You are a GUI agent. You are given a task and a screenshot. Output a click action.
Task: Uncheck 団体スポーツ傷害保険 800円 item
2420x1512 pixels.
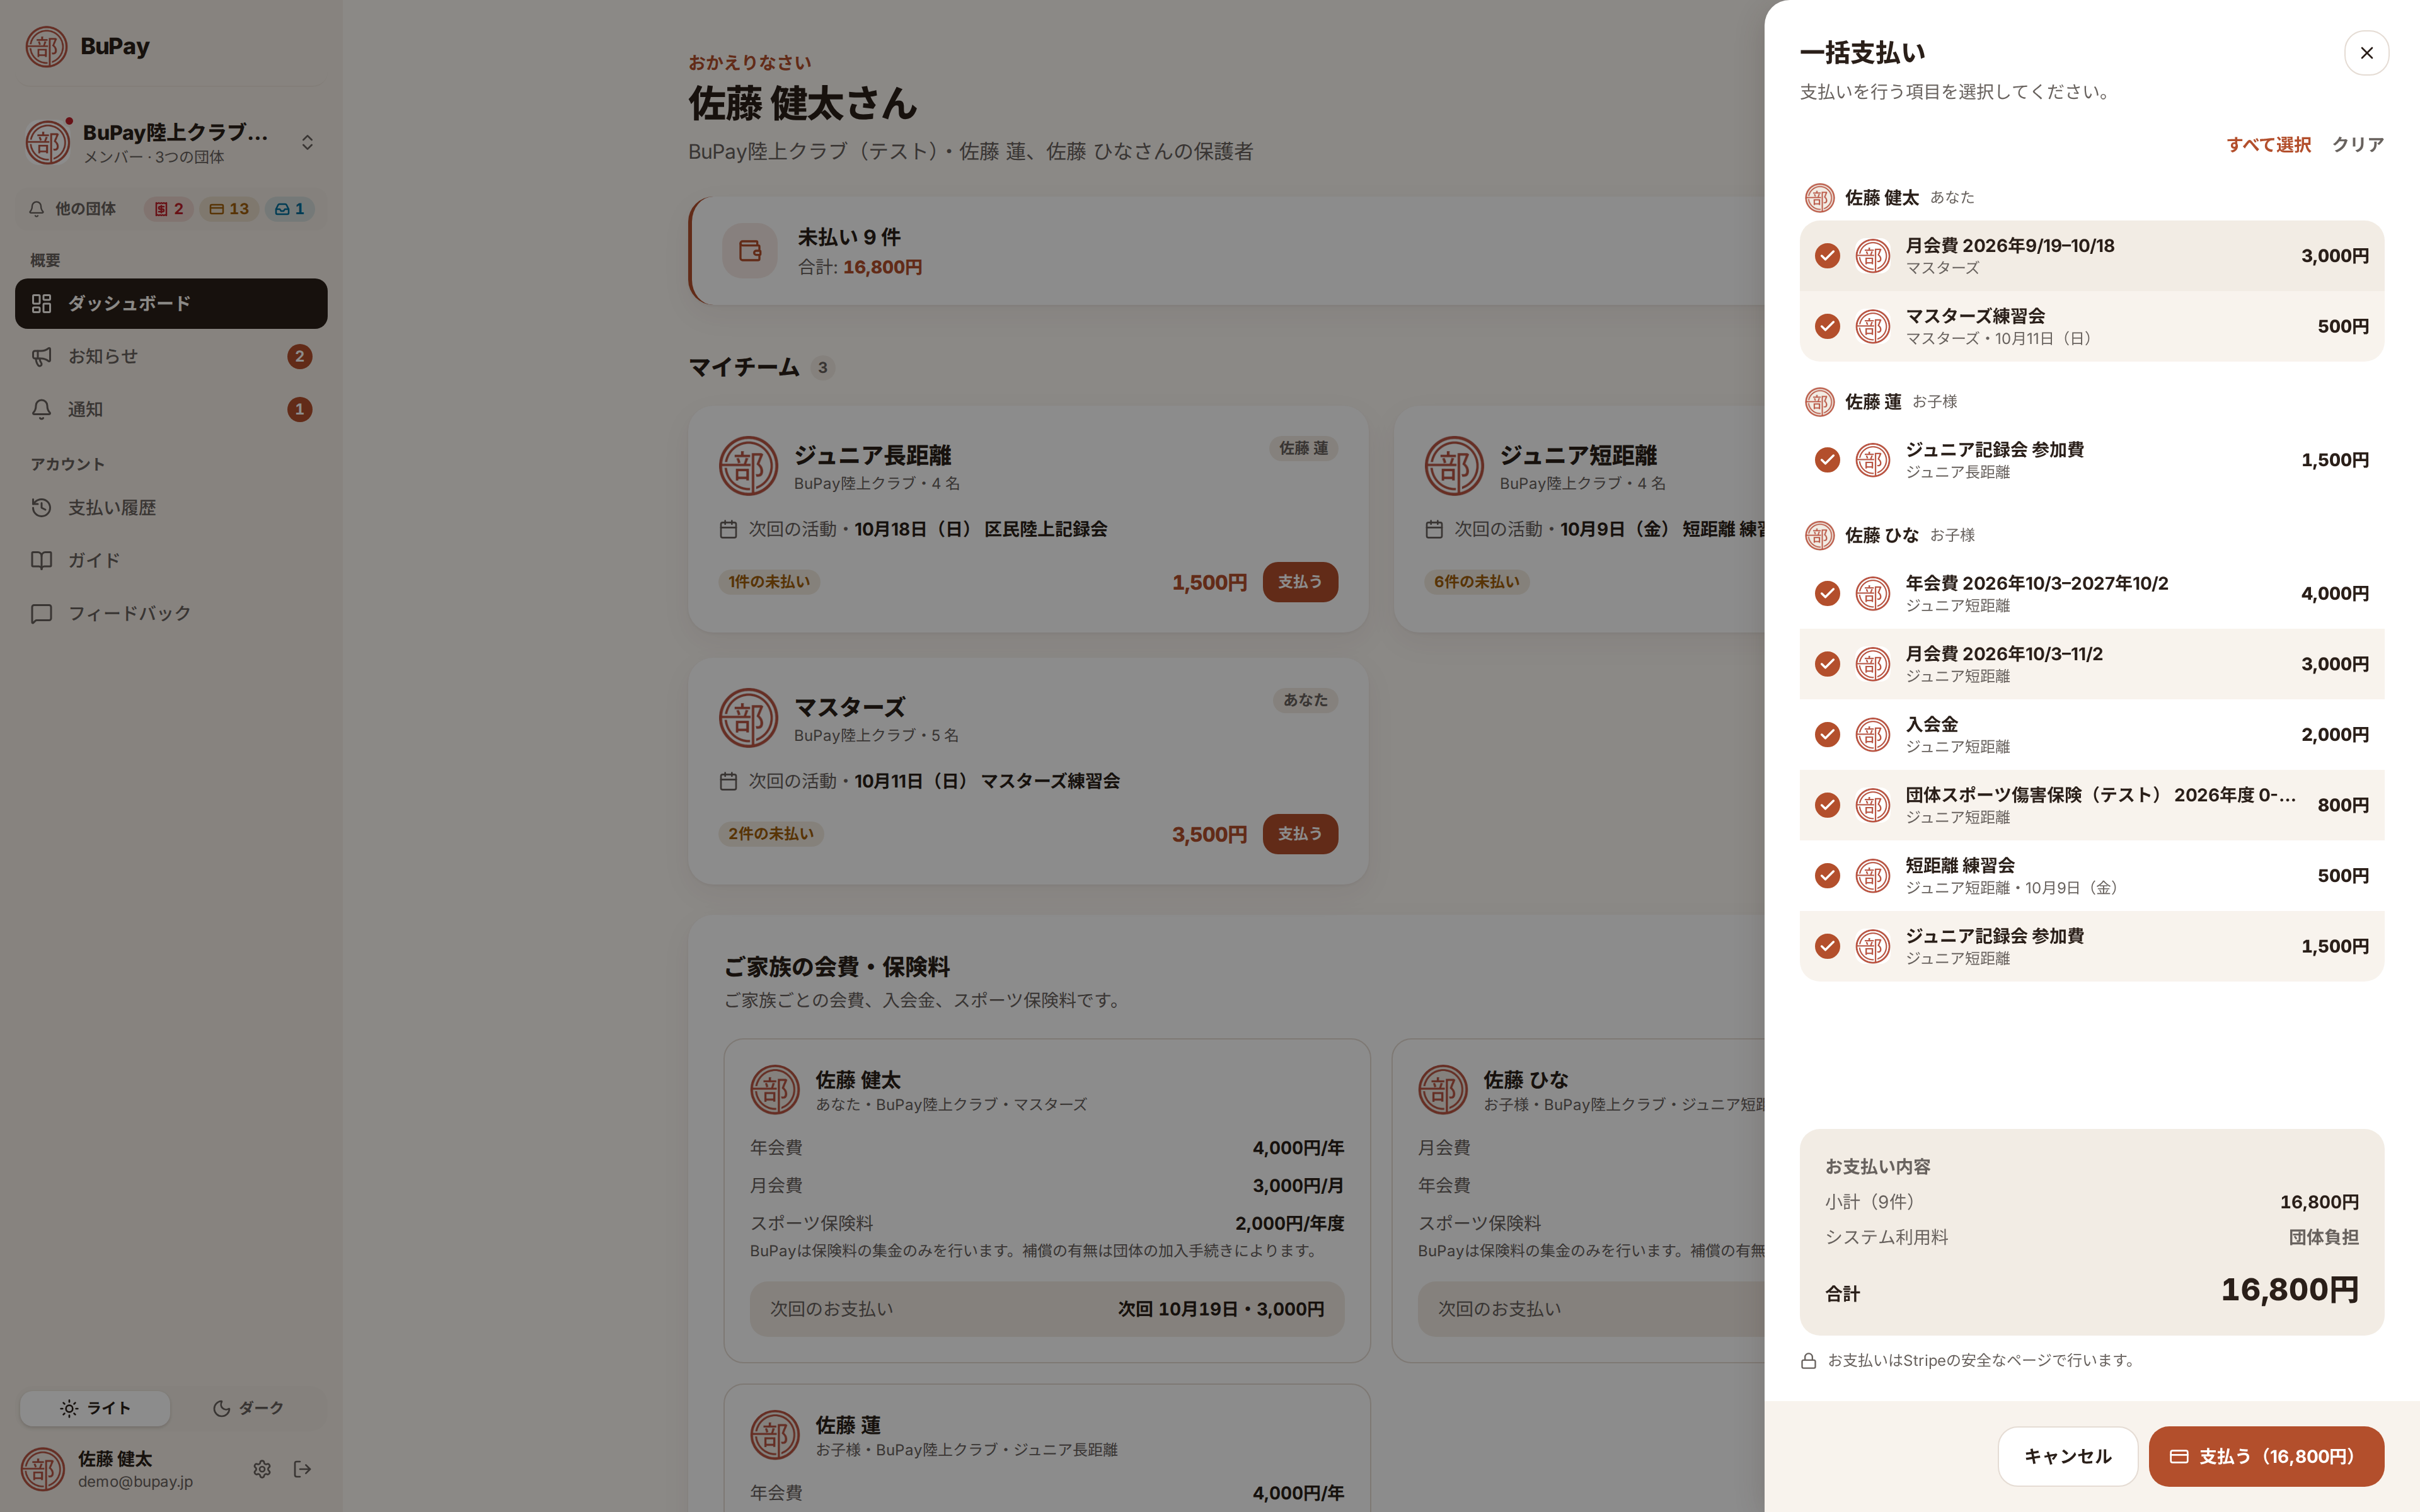pos(1827,805)
